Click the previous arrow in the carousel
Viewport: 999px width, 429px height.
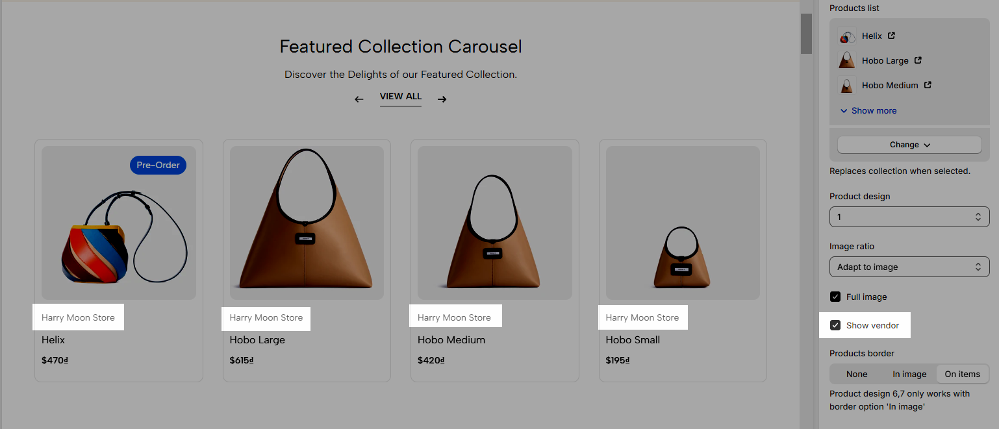point(359,99)
